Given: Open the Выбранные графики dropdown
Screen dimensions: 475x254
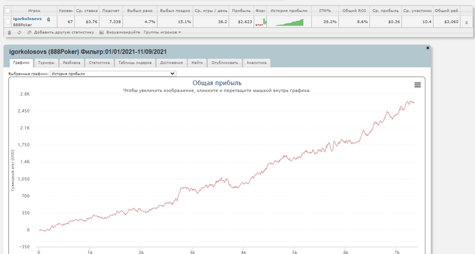Looking at the screenshot, I should pos(113,73).
